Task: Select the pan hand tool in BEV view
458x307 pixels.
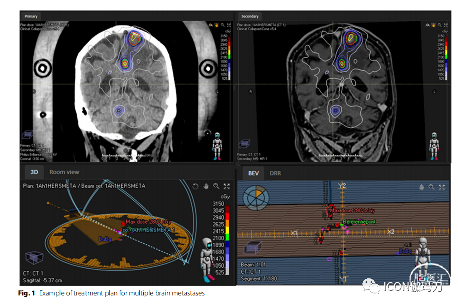Action: point(421,187)
